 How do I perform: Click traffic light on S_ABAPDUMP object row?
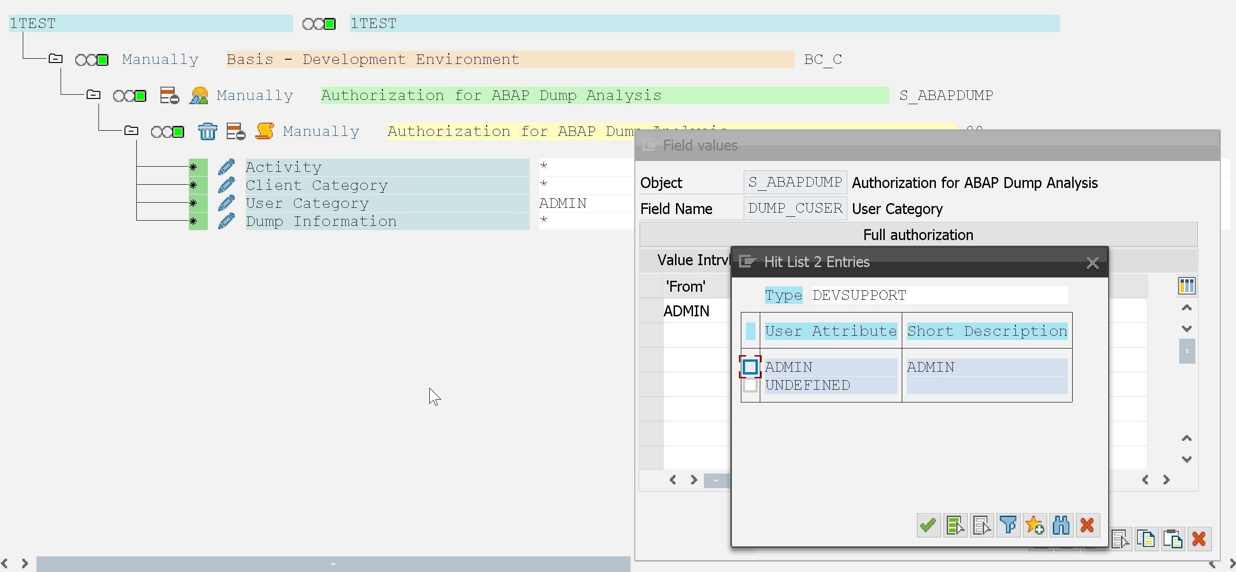pyautogui.click(x=130, y=96)
